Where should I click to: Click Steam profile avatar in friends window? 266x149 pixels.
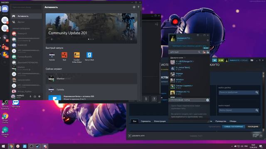173,38
